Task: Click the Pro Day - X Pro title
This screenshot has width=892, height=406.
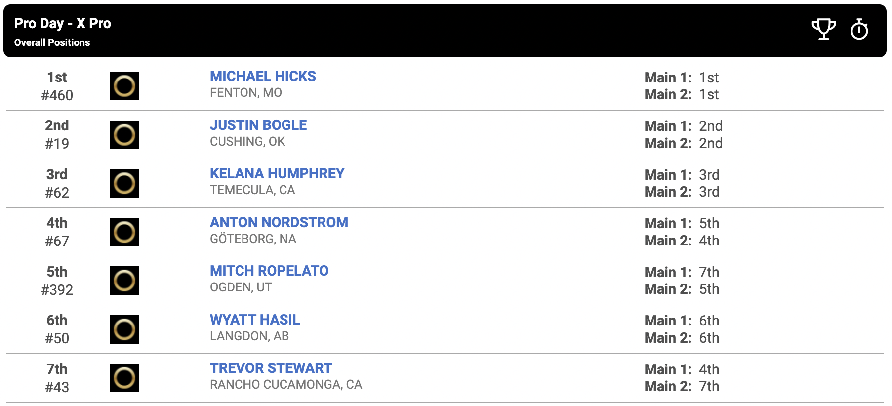Action: point(63,23)
